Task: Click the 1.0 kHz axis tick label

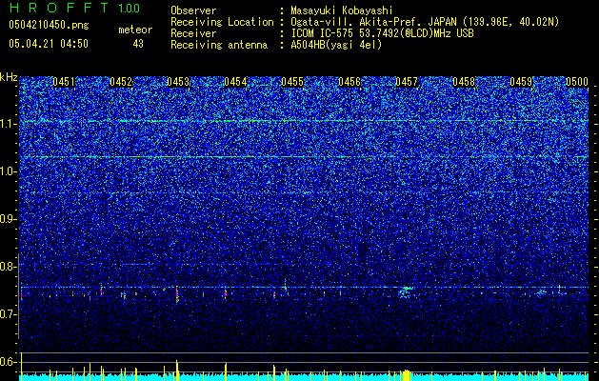Action: [x=9, y=171]
